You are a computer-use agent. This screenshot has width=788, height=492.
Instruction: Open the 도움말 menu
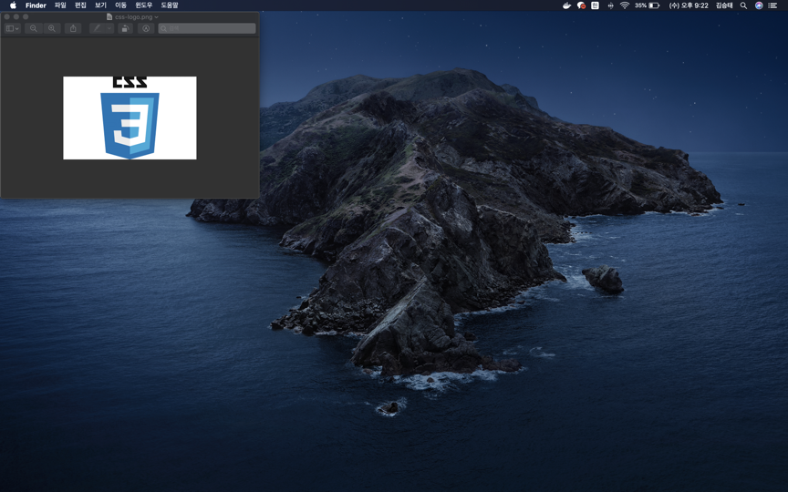click(x=170, y=5)
